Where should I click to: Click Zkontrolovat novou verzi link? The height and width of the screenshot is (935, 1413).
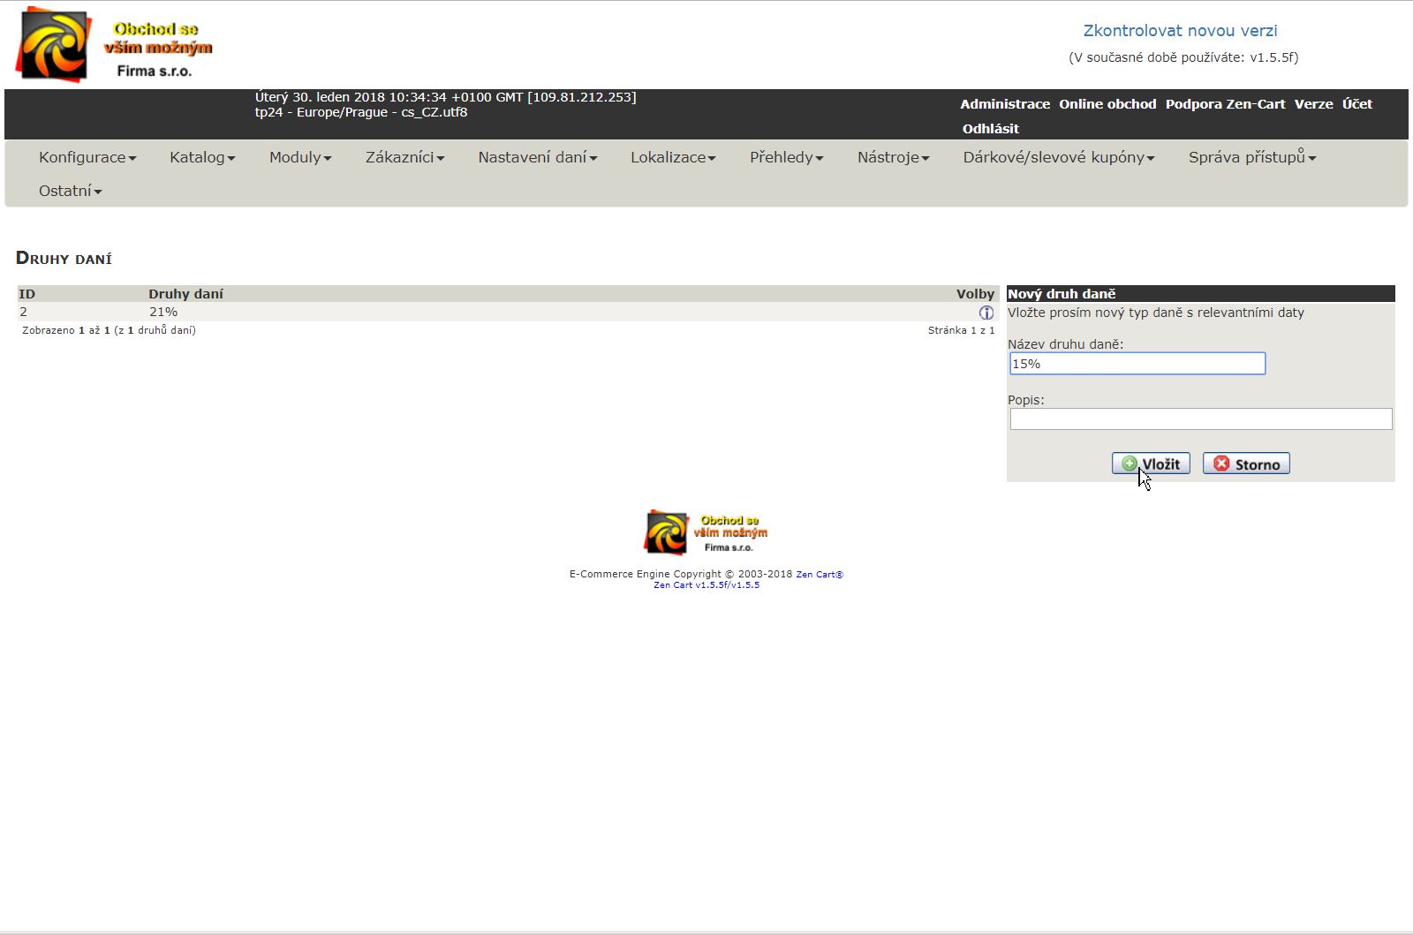coord(1180,31)
